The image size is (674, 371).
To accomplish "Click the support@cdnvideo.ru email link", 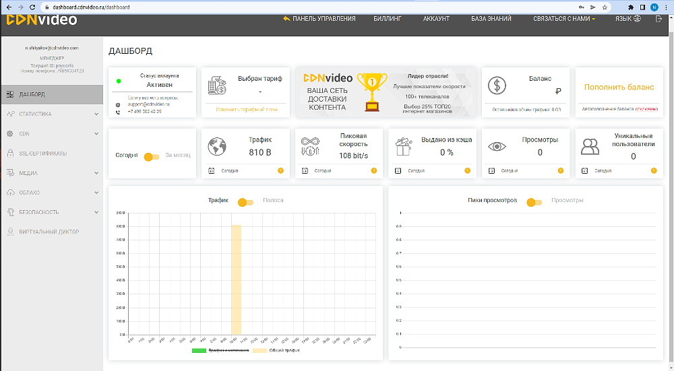I will coord(149,104).
